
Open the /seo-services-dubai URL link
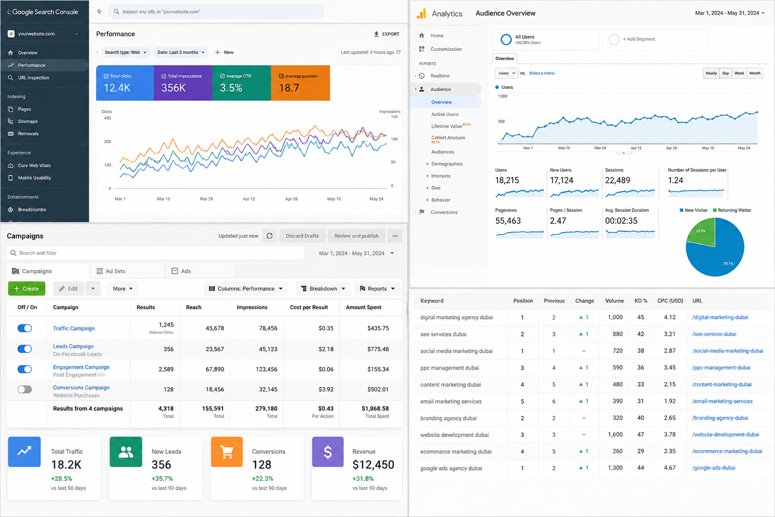pos(714,334)
